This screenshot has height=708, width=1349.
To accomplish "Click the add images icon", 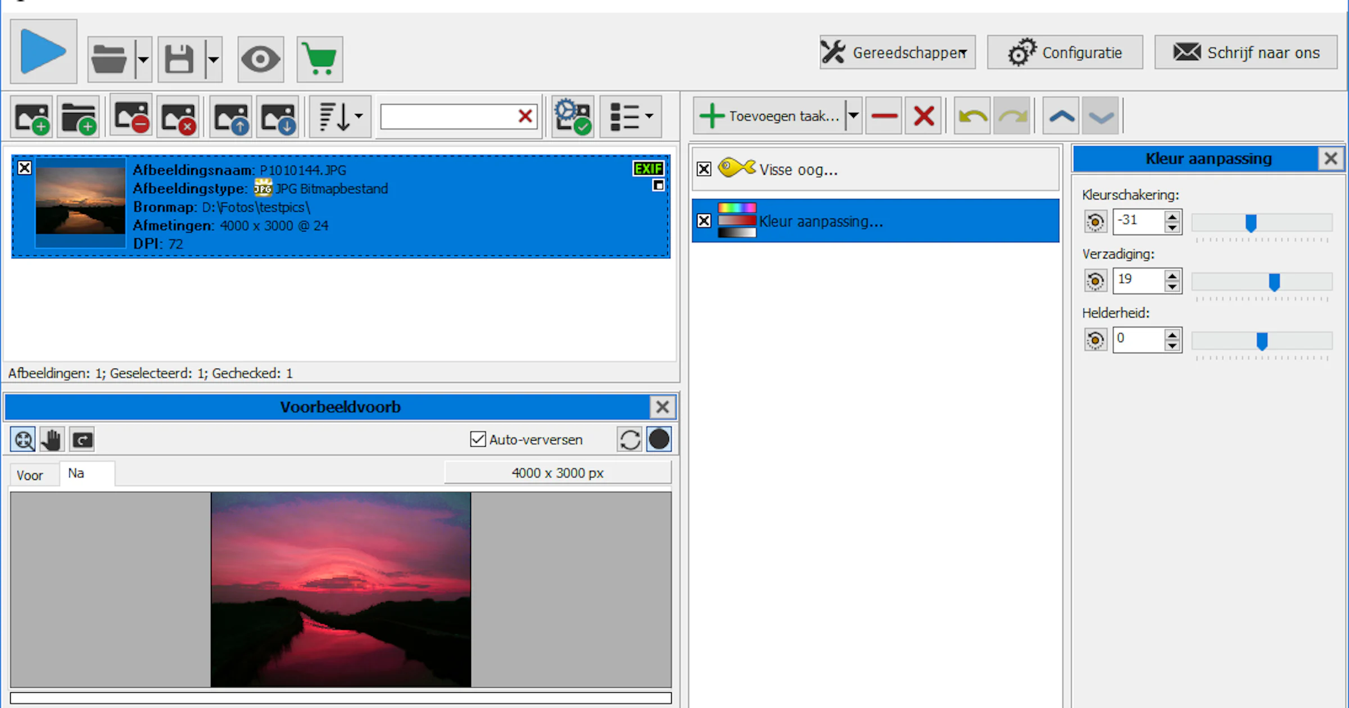I will point(32,117).
